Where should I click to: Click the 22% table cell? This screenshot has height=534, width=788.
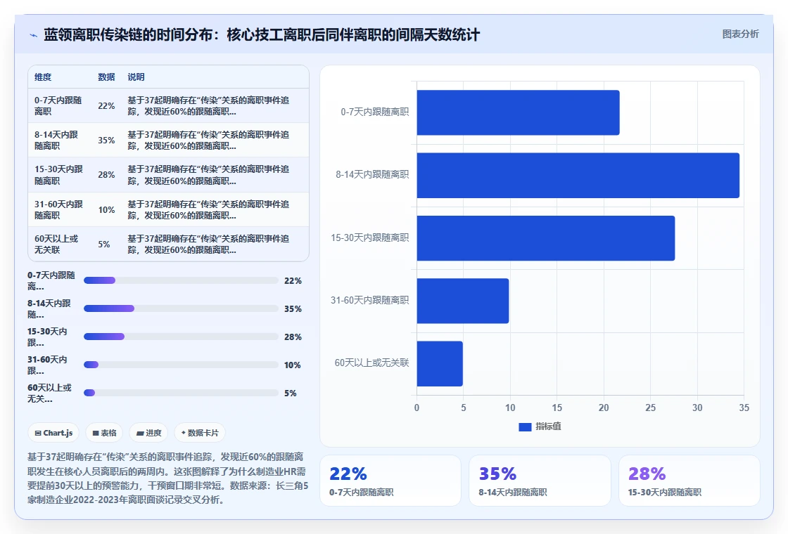(x=106, y=106)
